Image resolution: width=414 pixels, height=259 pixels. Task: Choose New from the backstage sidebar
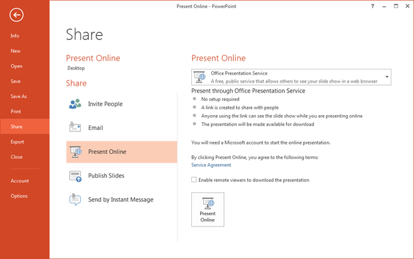(x=15, y=51)
